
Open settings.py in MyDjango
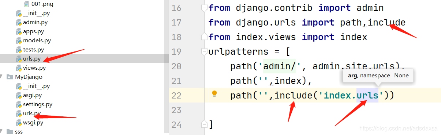(x=38, y=104)
